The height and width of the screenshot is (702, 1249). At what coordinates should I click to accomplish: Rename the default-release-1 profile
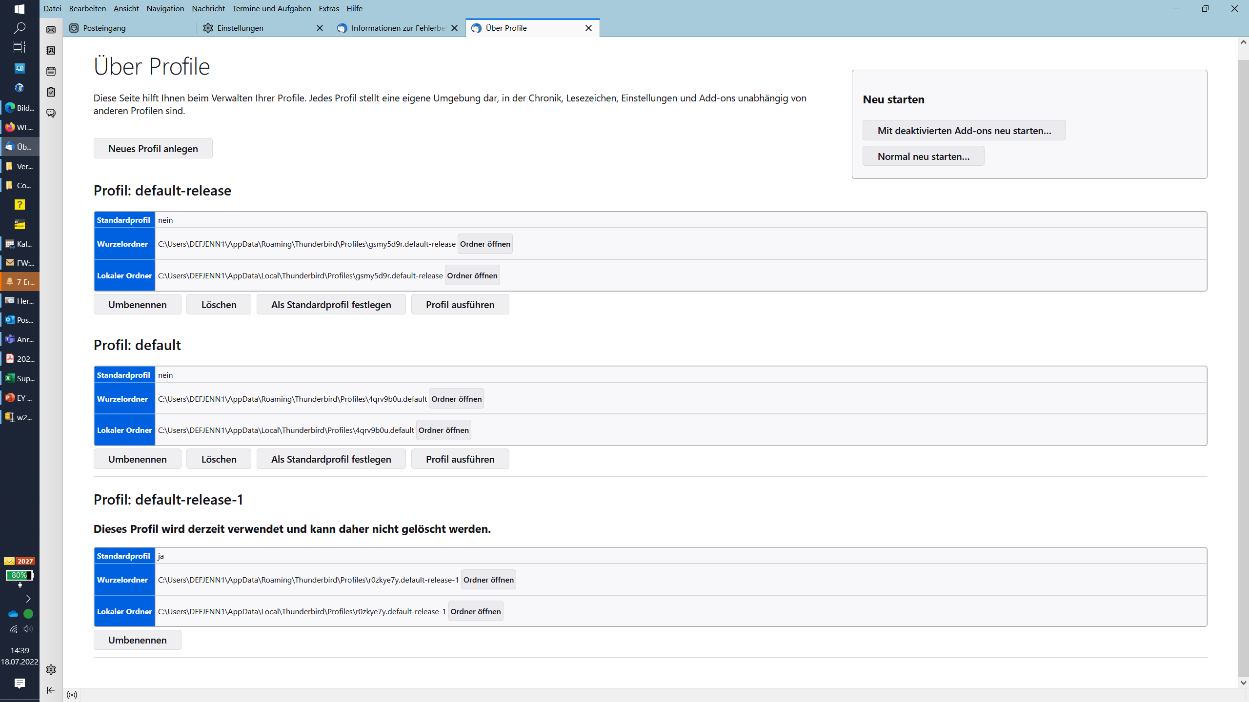137,640
